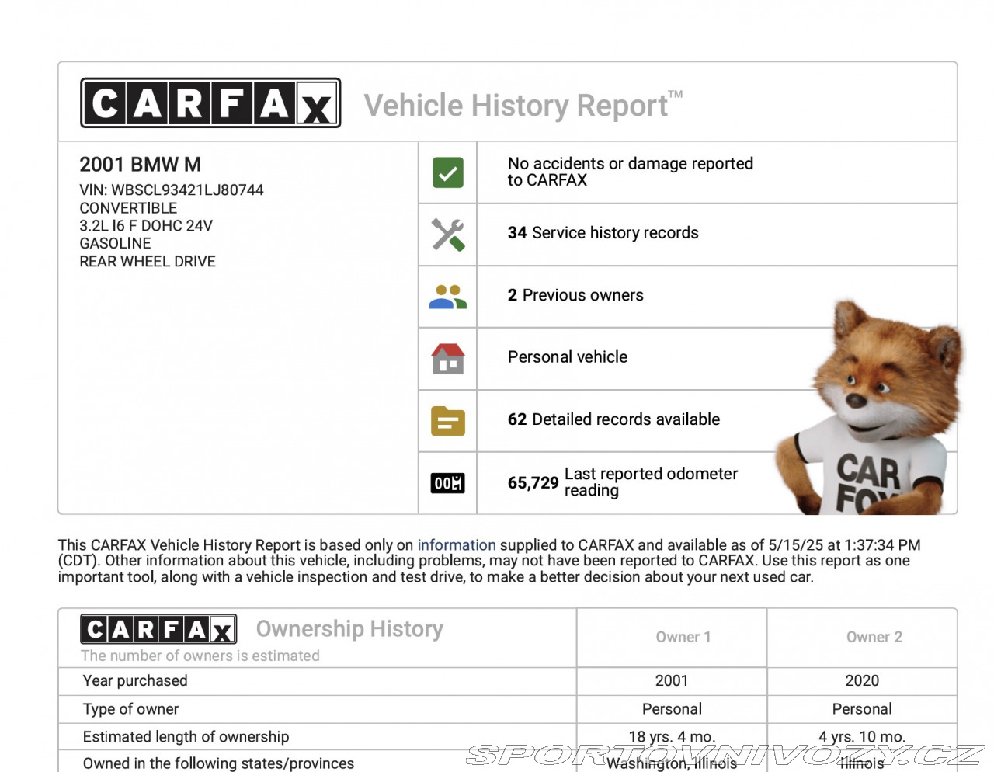
Task: Click the 2001 year purchased cell
Action: (672, 681)
